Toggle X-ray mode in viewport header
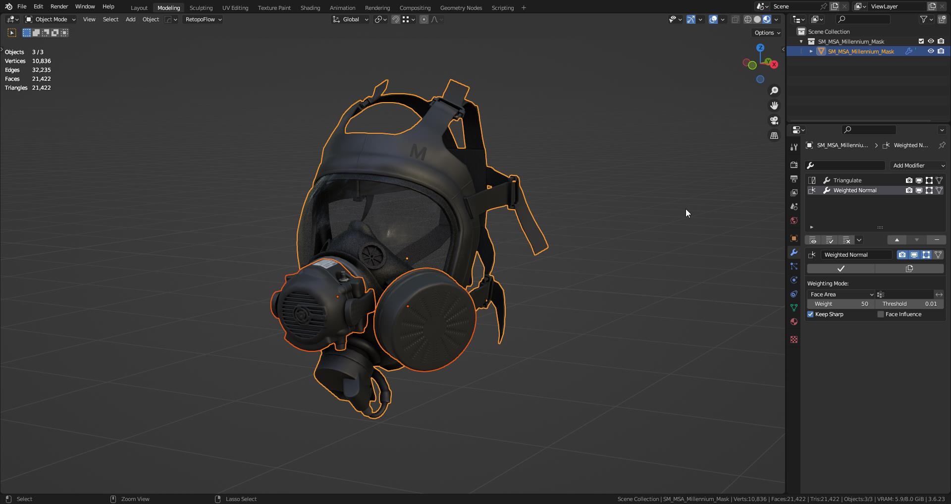Viewport: 951px width, 504px height. (x=735, y=19)
